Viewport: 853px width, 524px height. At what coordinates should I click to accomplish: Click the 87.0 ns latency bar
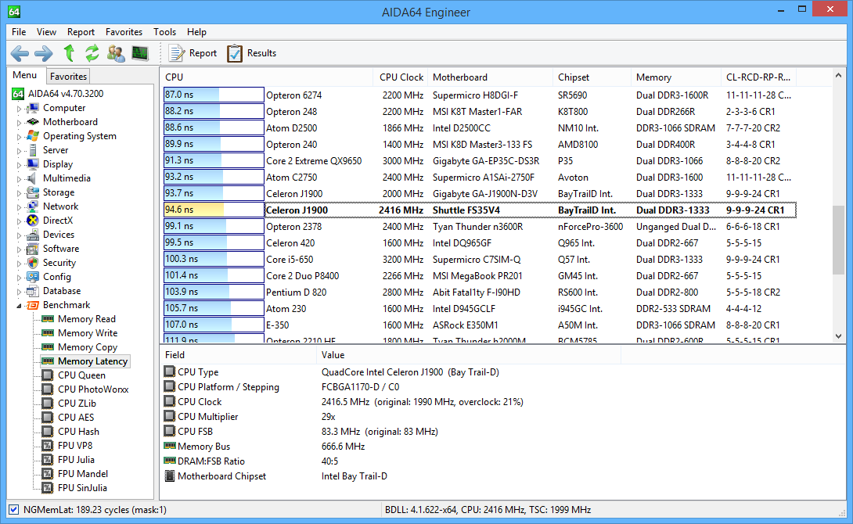214,95
